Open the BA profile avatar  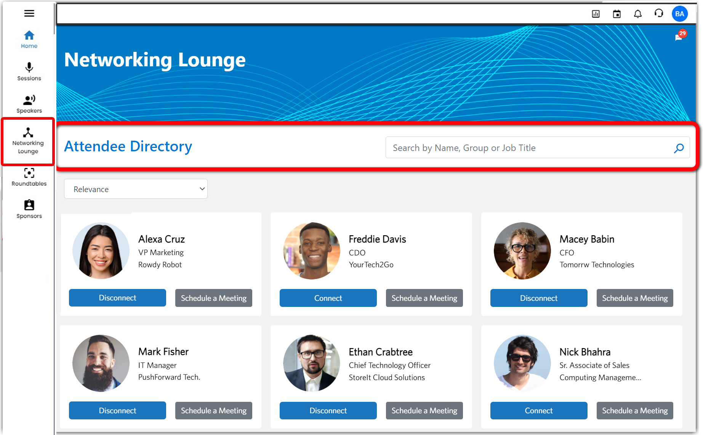pyautogui.click(x=680, y=14)
